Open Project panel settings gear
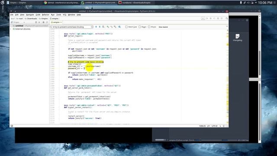The width and height of the screenshot is (277, 156). pos(43,22)
